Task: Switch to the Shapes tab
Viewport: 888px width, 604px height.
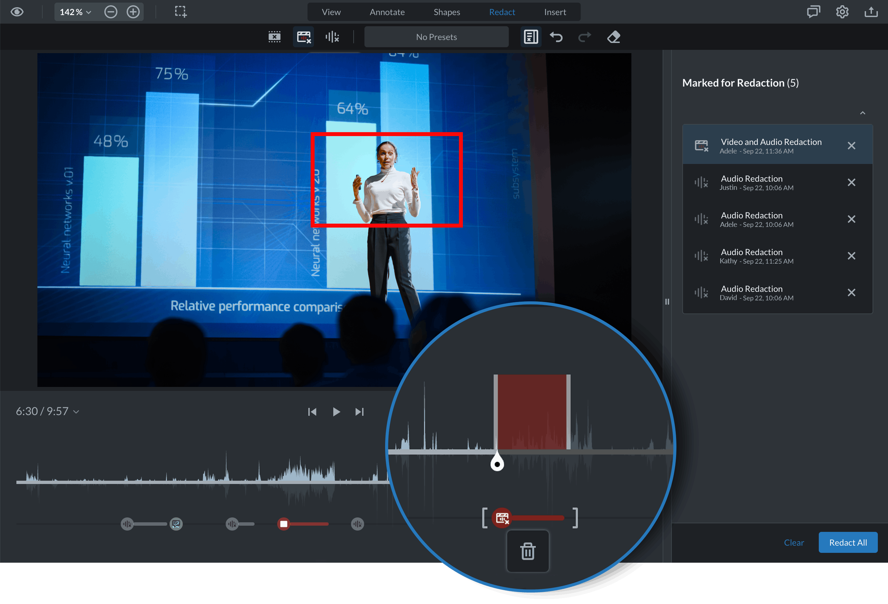Action: (447, 12)
